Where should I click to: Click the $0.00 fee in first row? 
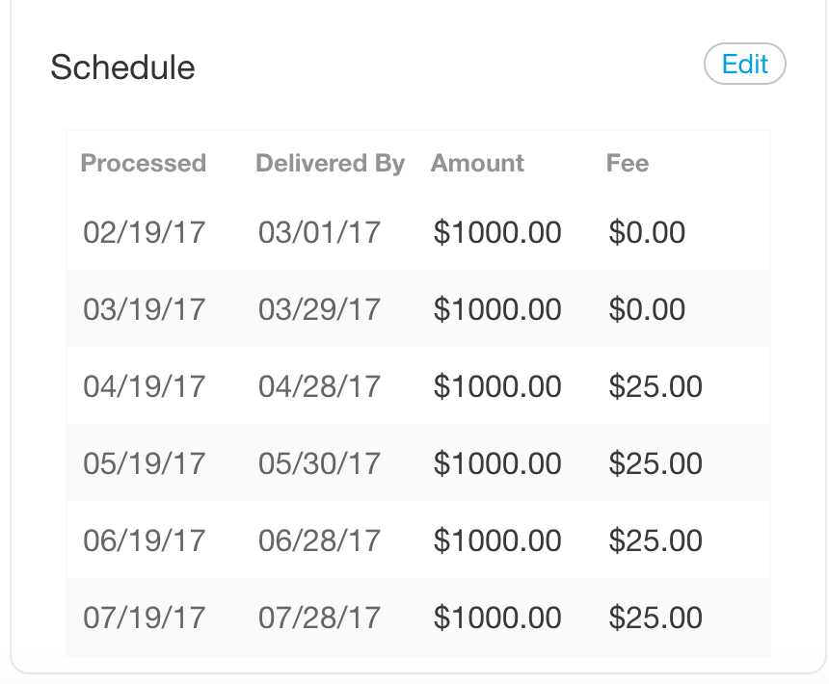647,232
